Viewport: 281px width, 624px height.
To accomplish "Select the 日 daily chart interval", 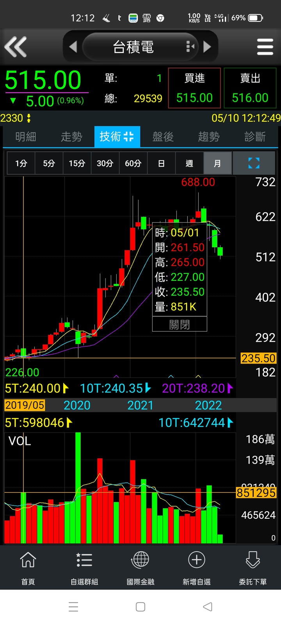I will coord(161,163).
